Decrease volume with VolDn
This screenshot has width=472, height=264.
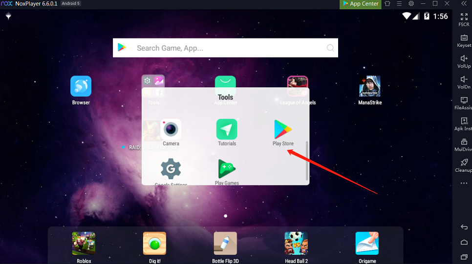coord(464,82)
